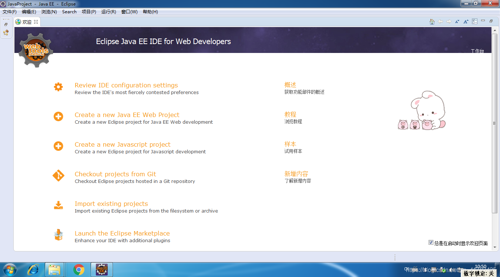Click the Eclipse Marketplace box icon
Viewport: 500px width, 277px height.
coord(58,235)
